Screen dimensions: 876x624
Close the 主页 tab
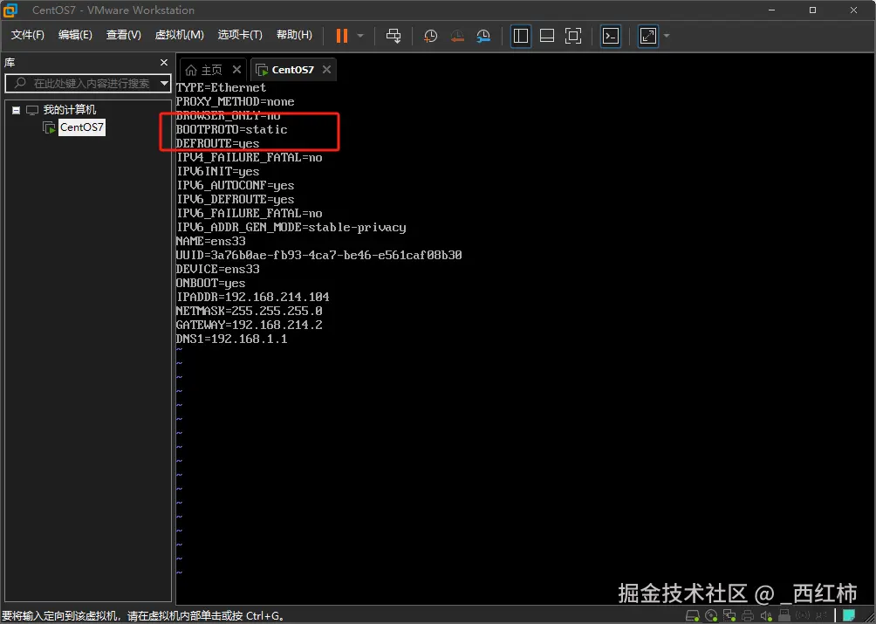[236, 69]
